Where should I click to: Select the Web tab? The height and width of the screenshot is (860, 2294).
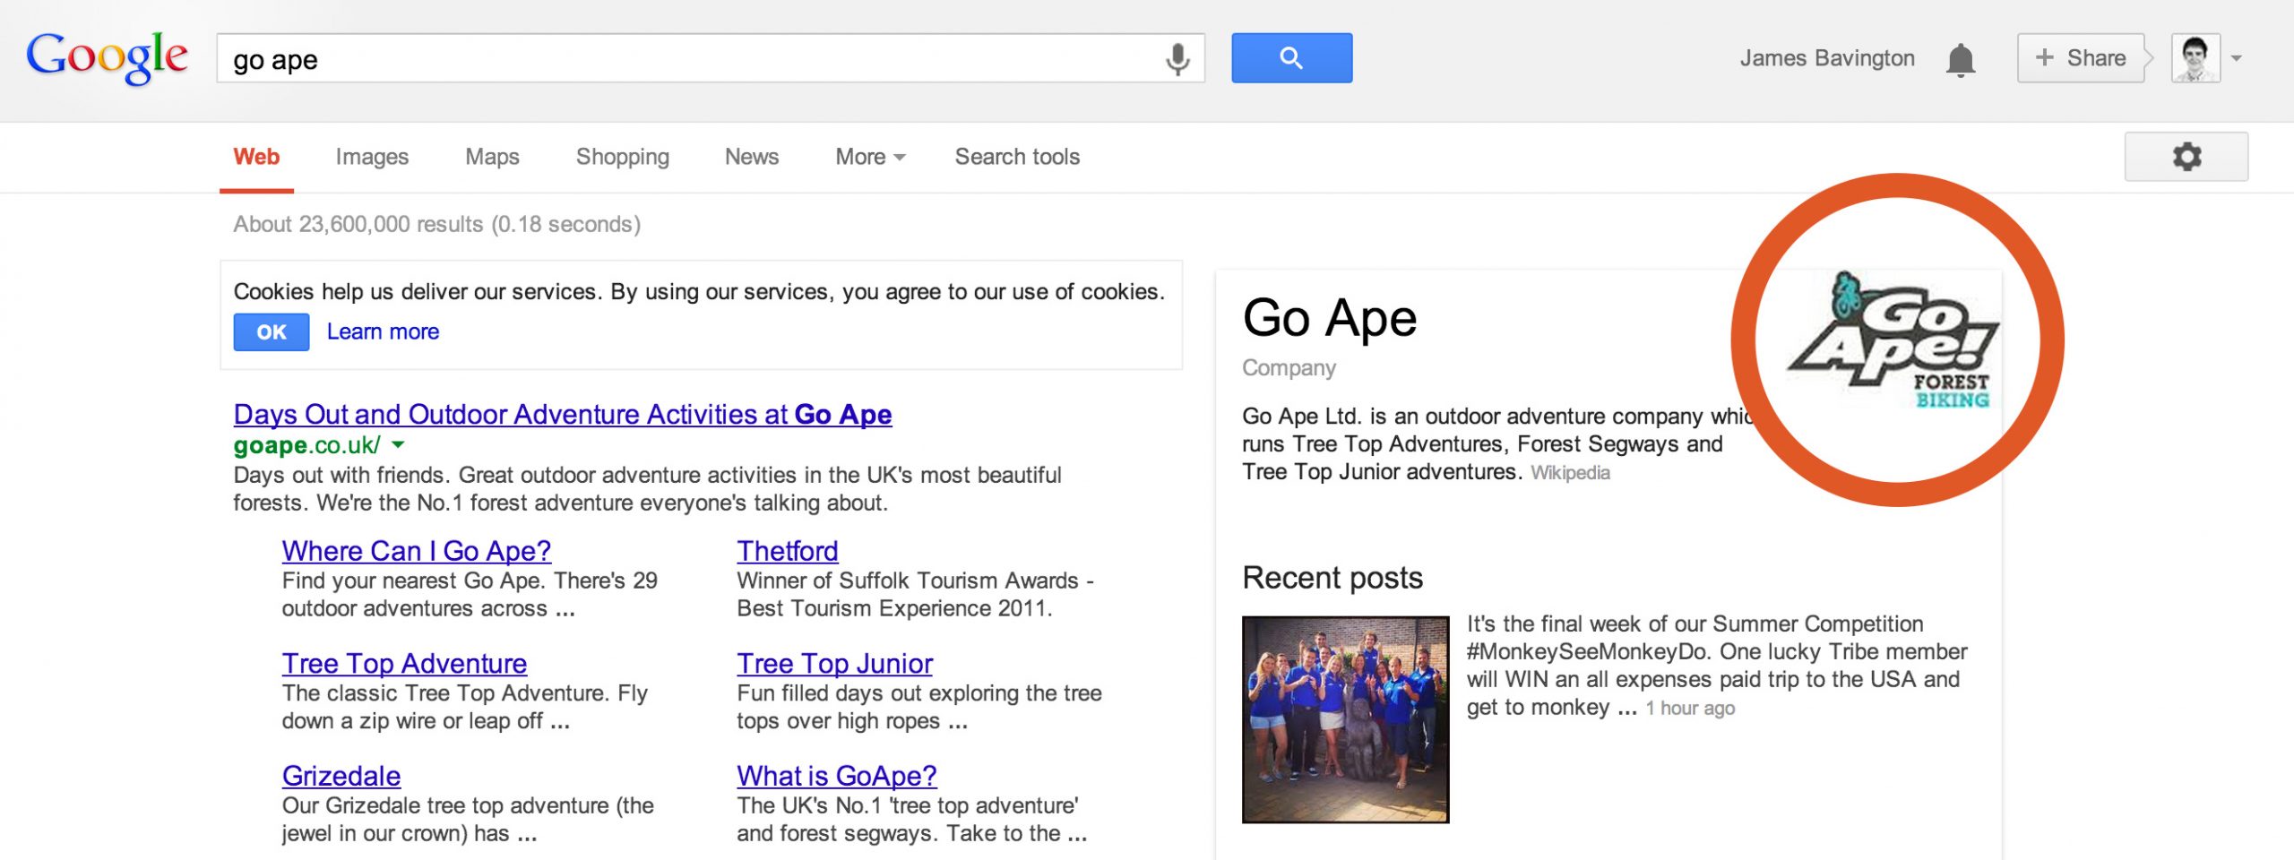(256, 157)
